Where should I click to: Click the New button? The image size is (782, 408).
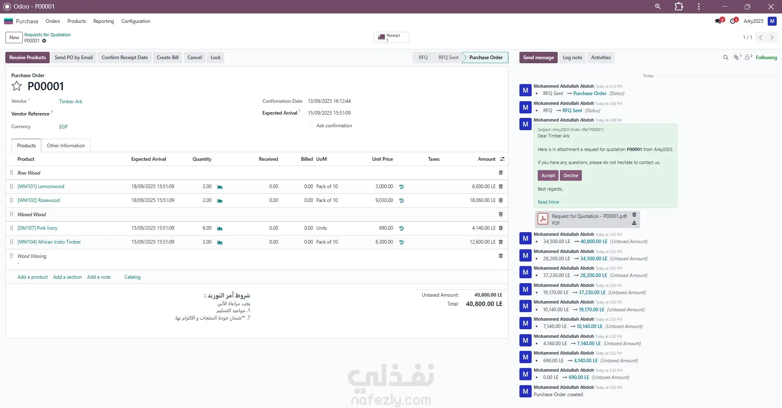pos(14,38)
